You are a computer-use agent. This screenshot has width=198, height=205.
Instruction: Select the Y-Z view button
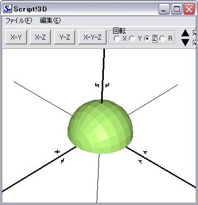pos(64,37)
